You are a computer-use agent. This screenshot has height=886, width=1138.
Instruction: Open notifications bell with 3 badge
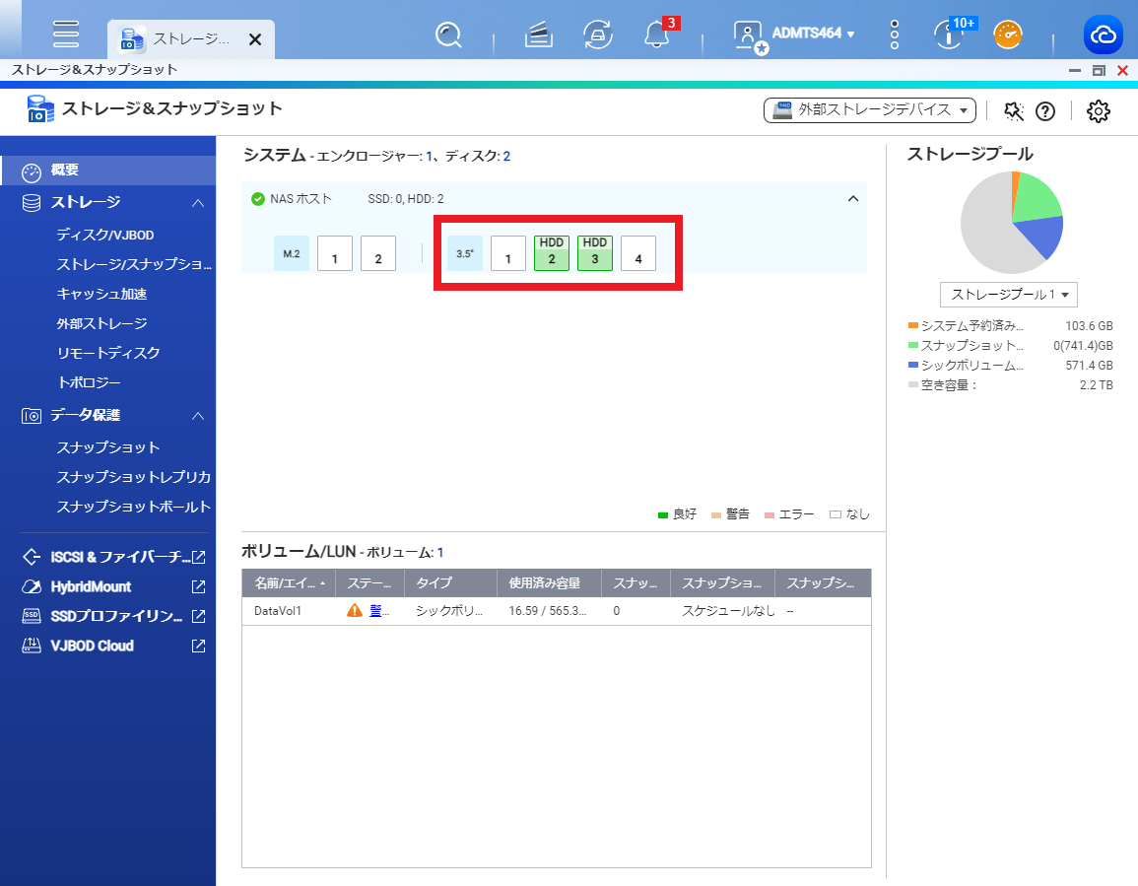point(657,34)
